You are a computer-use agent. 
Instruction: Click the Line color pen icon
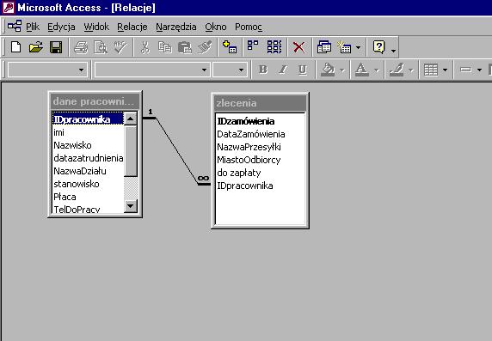[x=397, y=70]
